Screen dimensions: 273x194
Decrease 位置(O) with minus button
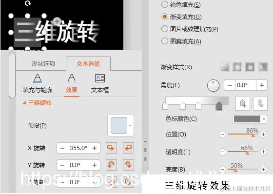pos(222,134)
